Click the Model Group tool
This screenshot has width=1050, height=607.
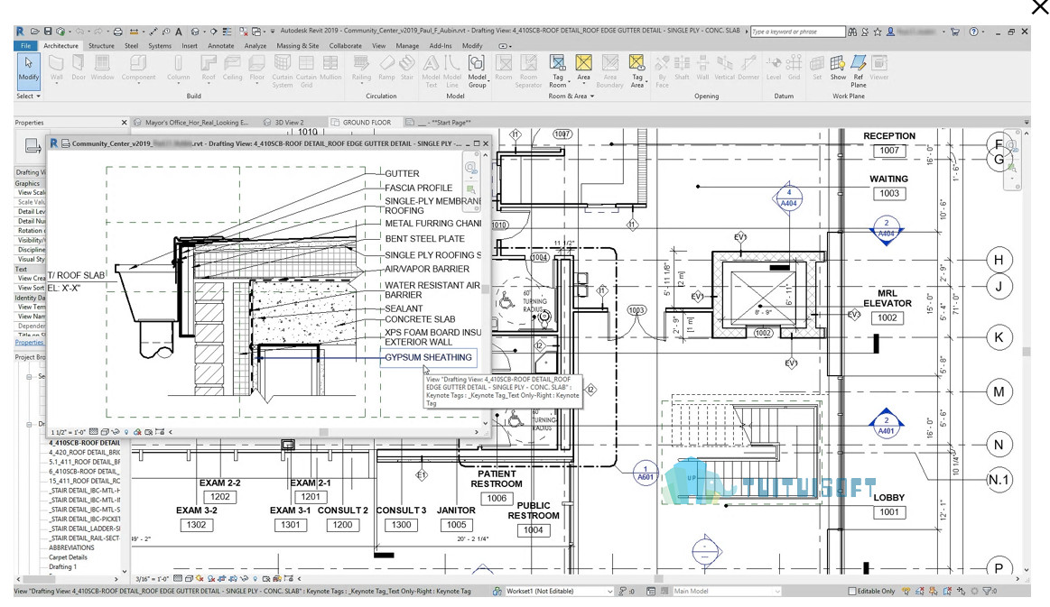coord(477,71)
